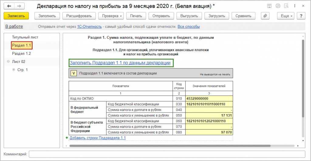This screenshot has width=311, height=161.
Task: Open help with the question mark button
Action: click(x=301, y=16)
